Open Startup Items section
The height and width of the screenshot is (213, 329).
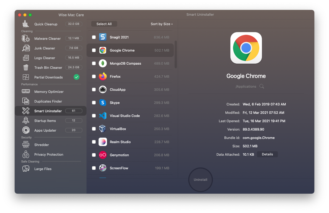point(51,121)
